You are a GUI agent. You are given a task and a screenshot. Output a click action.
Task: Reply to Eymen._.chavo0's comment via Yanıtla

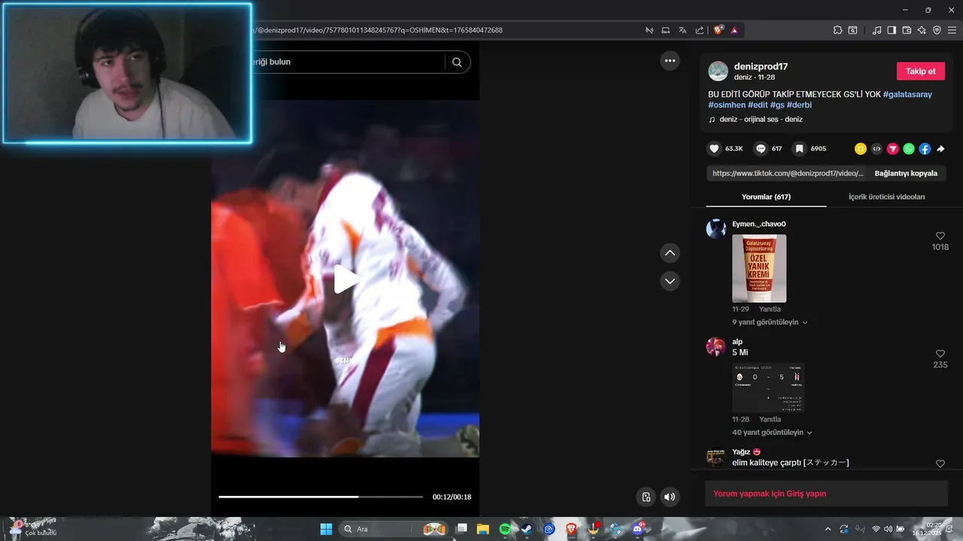click(x=770, y=310)
